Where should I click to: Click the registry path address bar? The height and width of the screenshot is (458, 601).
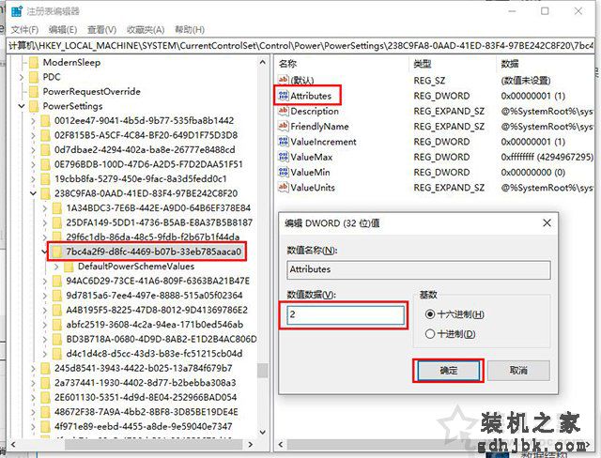[300, 46]
